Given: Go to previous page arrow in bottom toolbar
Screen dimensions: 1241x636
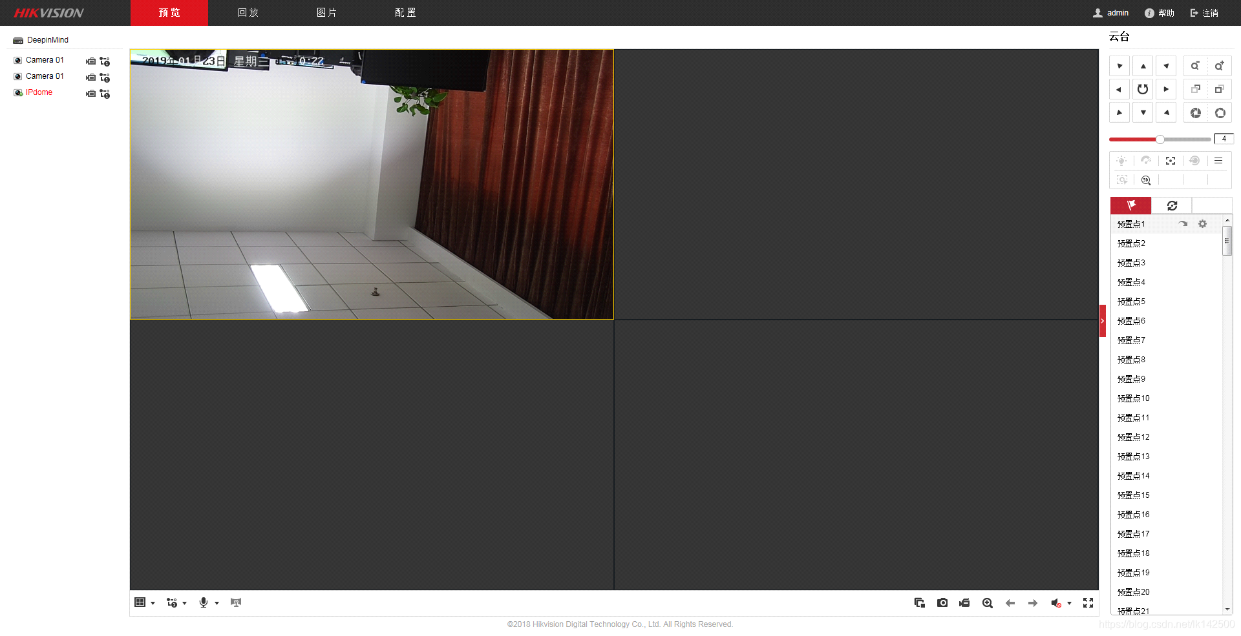Looking at the screenshot, I should click(1010, 602).
